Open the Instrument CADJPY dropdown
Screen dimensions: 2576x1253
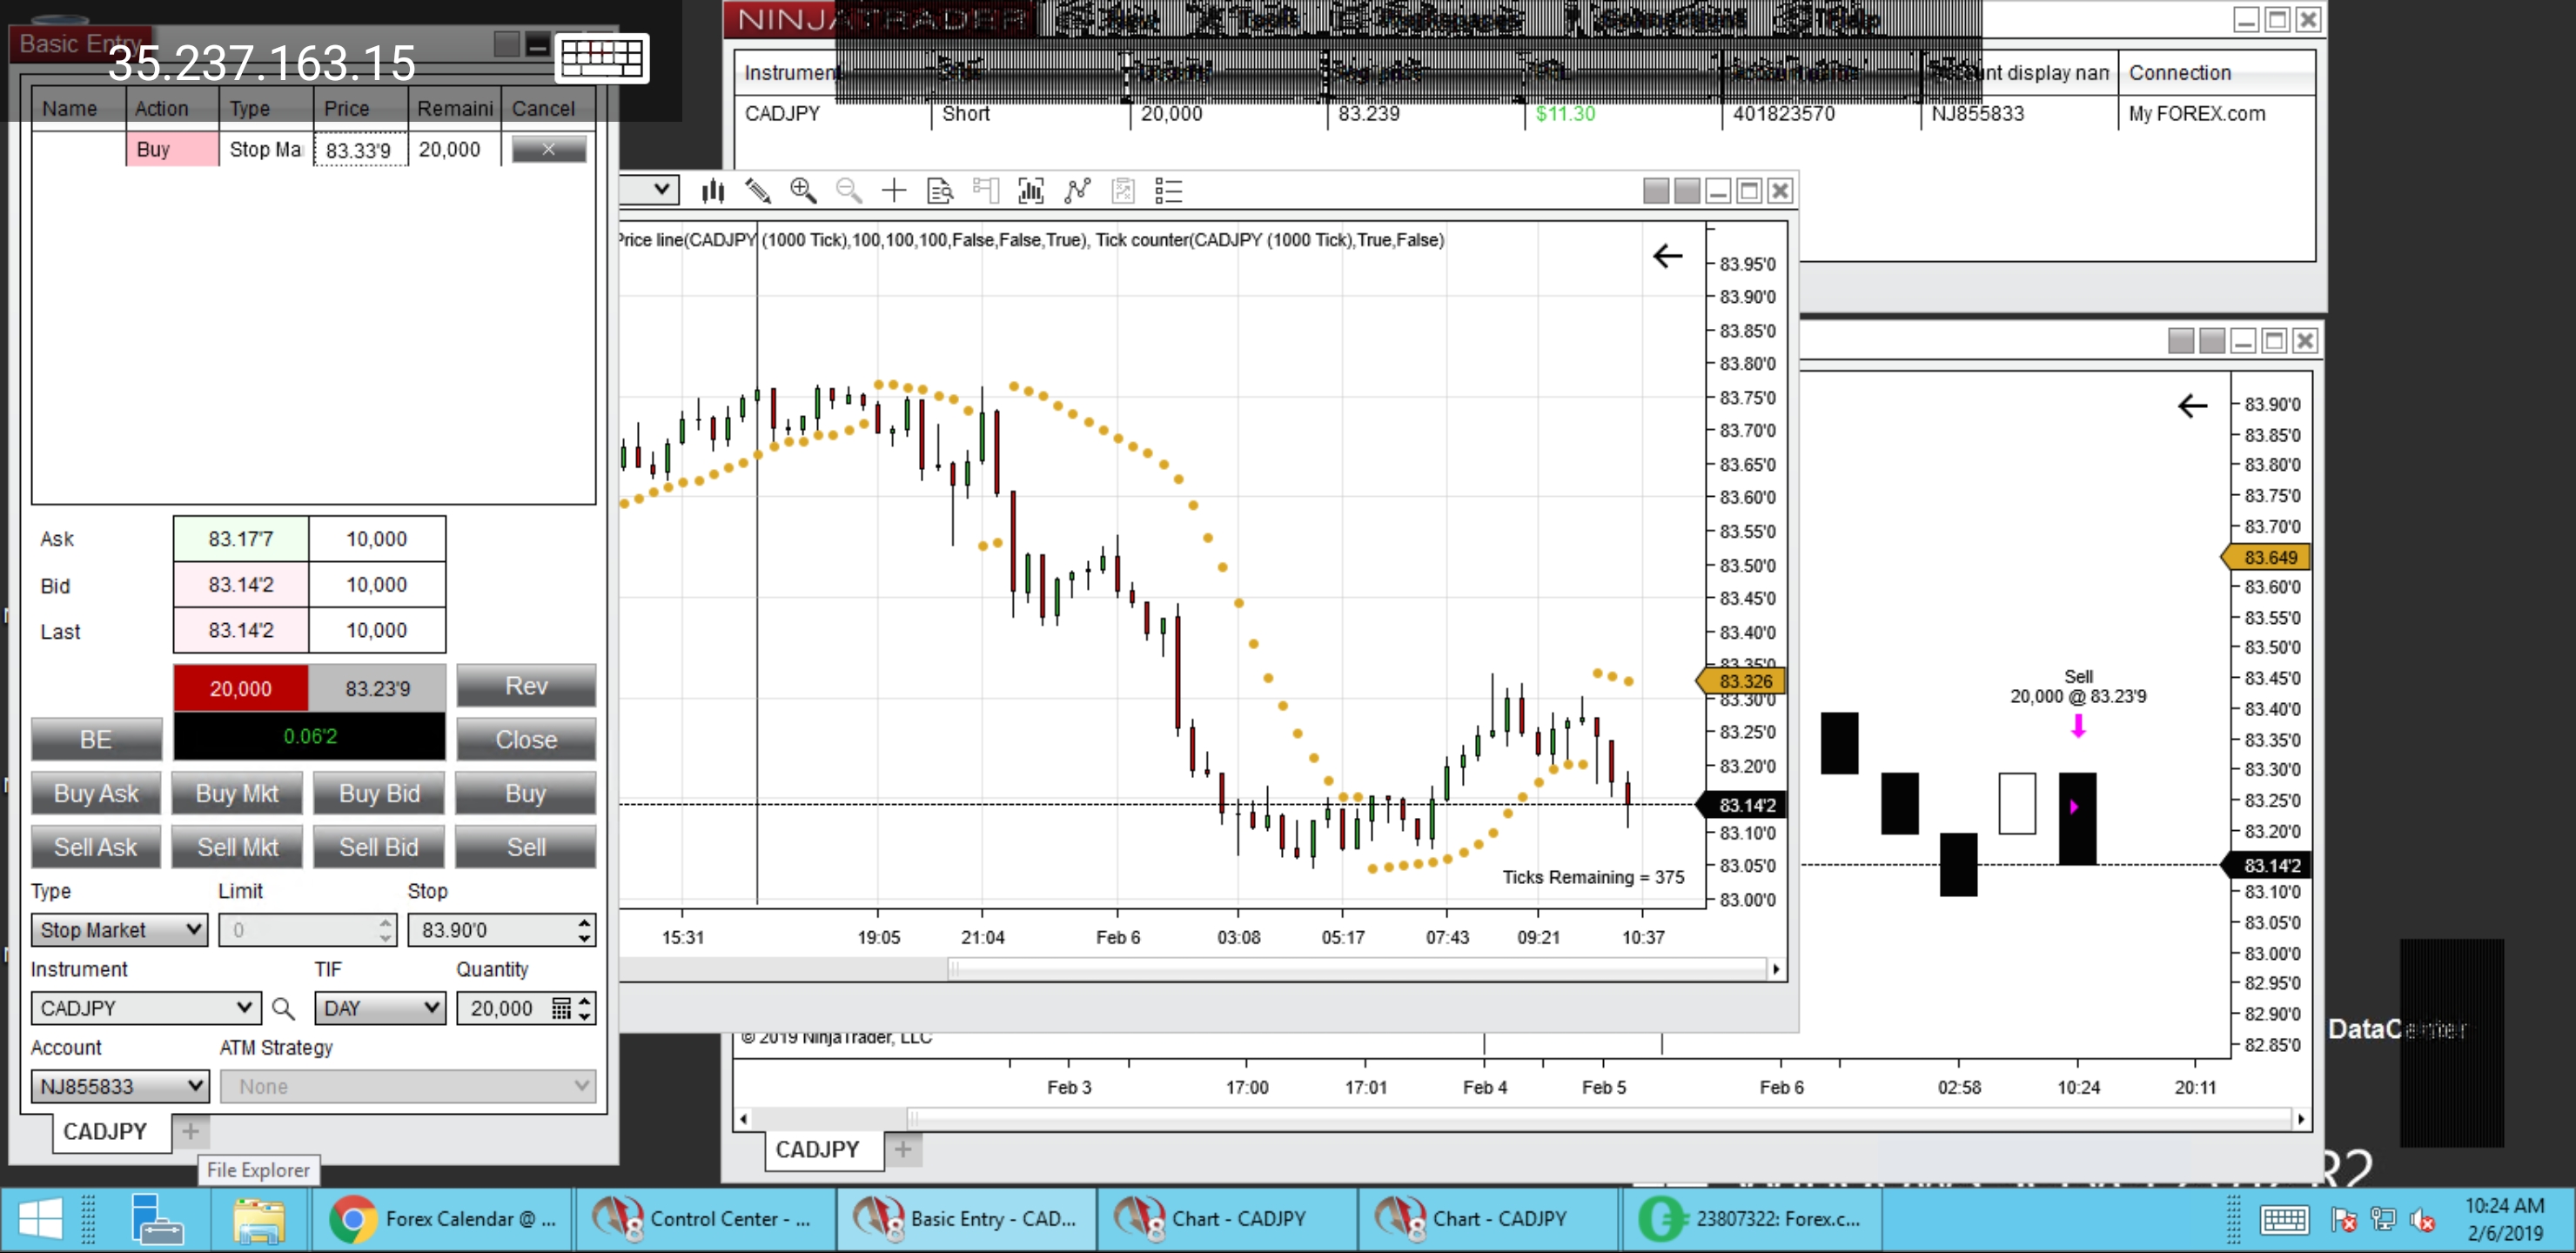(x=146, y=1008)
